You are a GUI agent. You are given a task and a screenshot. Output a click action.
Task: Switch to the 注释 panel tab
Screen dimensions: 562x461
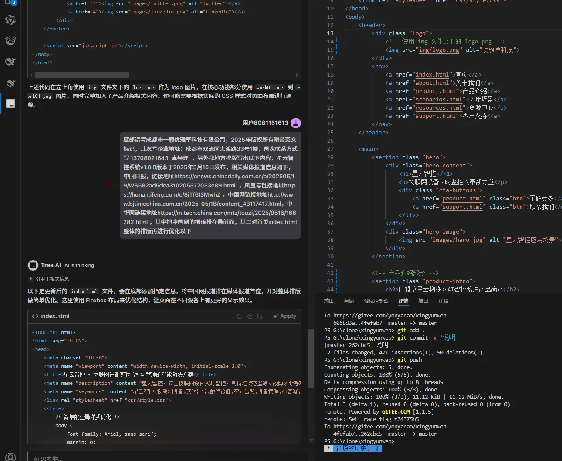[x=444, y=301]
